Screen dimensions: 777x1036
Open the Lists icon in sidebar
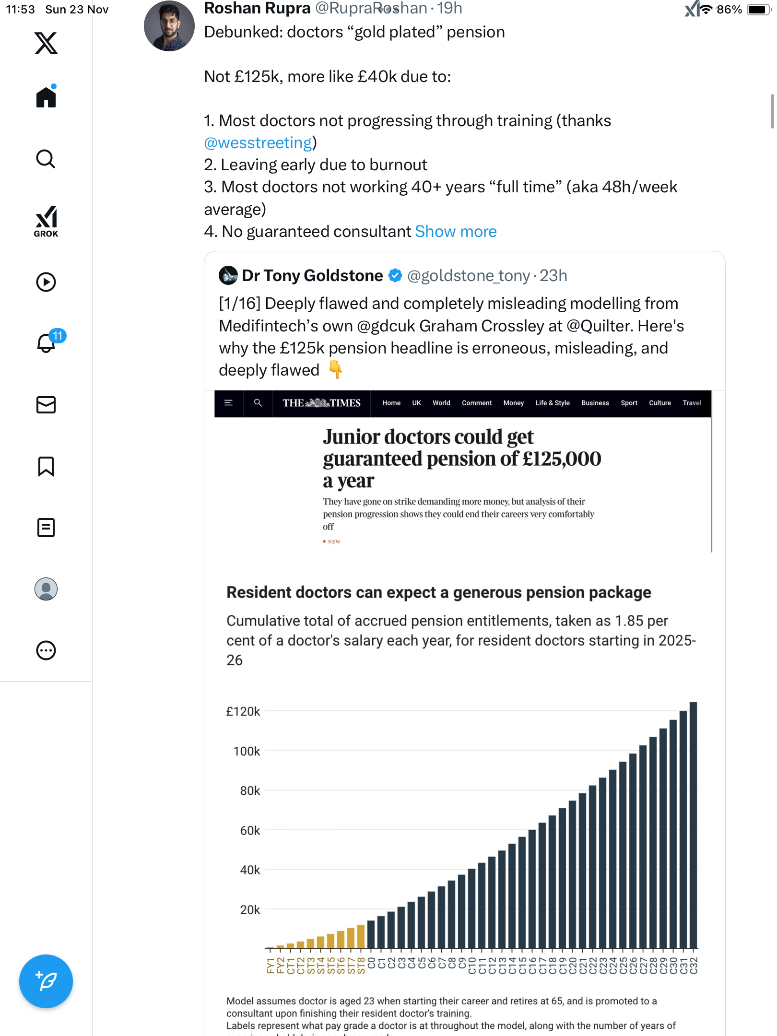tap(46, 528)
